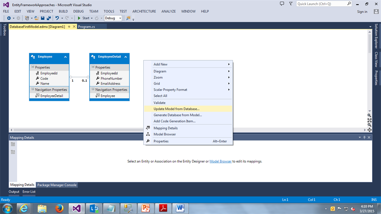The height and width of the screenshot is (214, 381).
Task: Click the Model Browser hyperlink
Action: point(220,161)
